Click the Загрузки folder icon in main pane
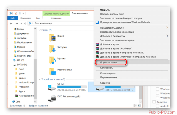 [x=52, y=49]
